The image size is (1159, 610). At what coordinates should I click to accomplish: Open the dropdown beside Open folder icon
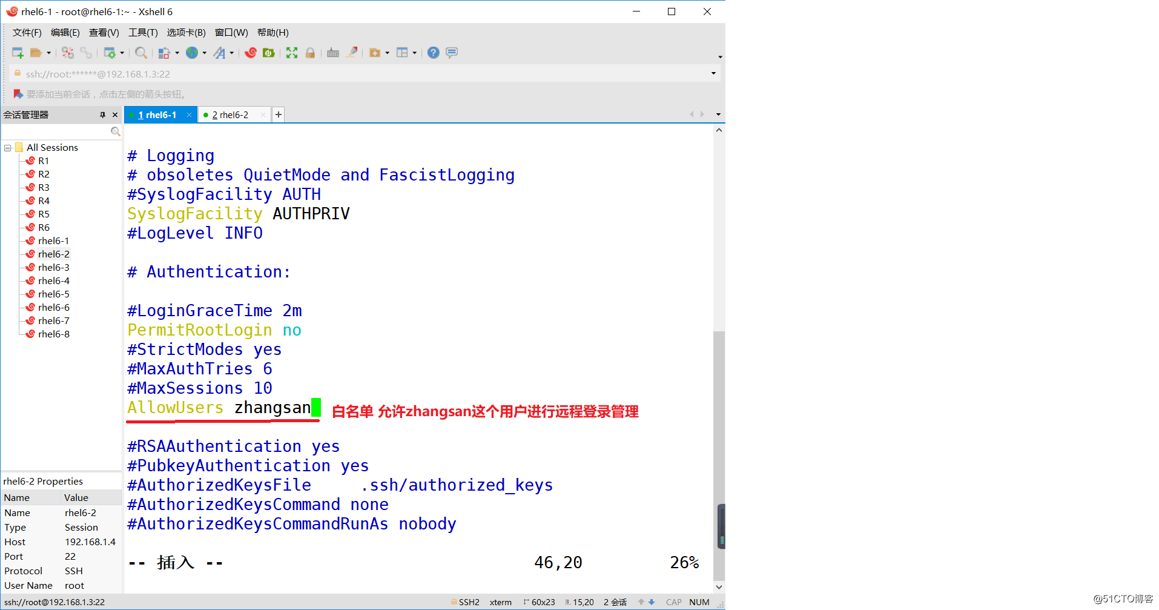coord(48,53)
